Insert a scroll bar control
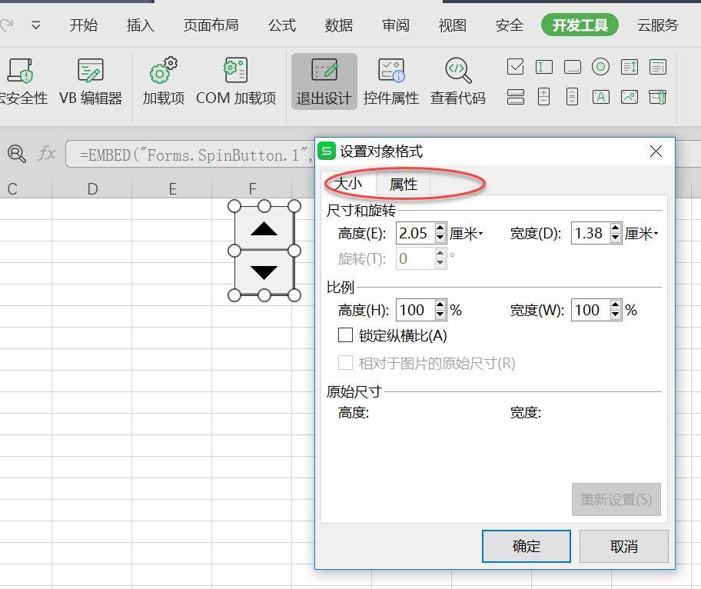Viewport: 701px width, 589px height. click(x=572, y=97)
